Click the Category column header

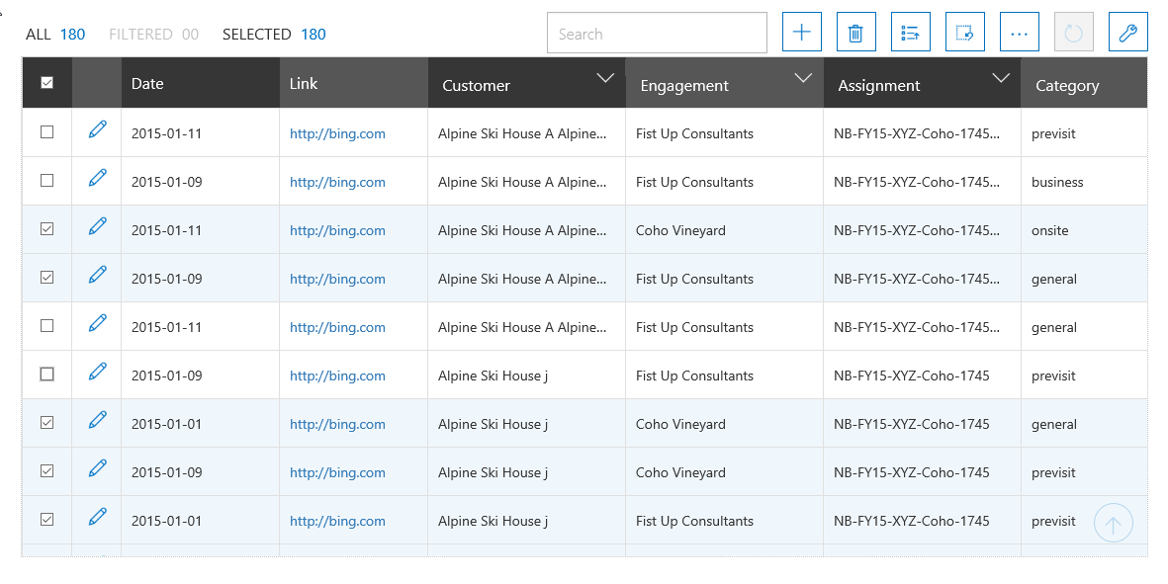click(1084, 83)
